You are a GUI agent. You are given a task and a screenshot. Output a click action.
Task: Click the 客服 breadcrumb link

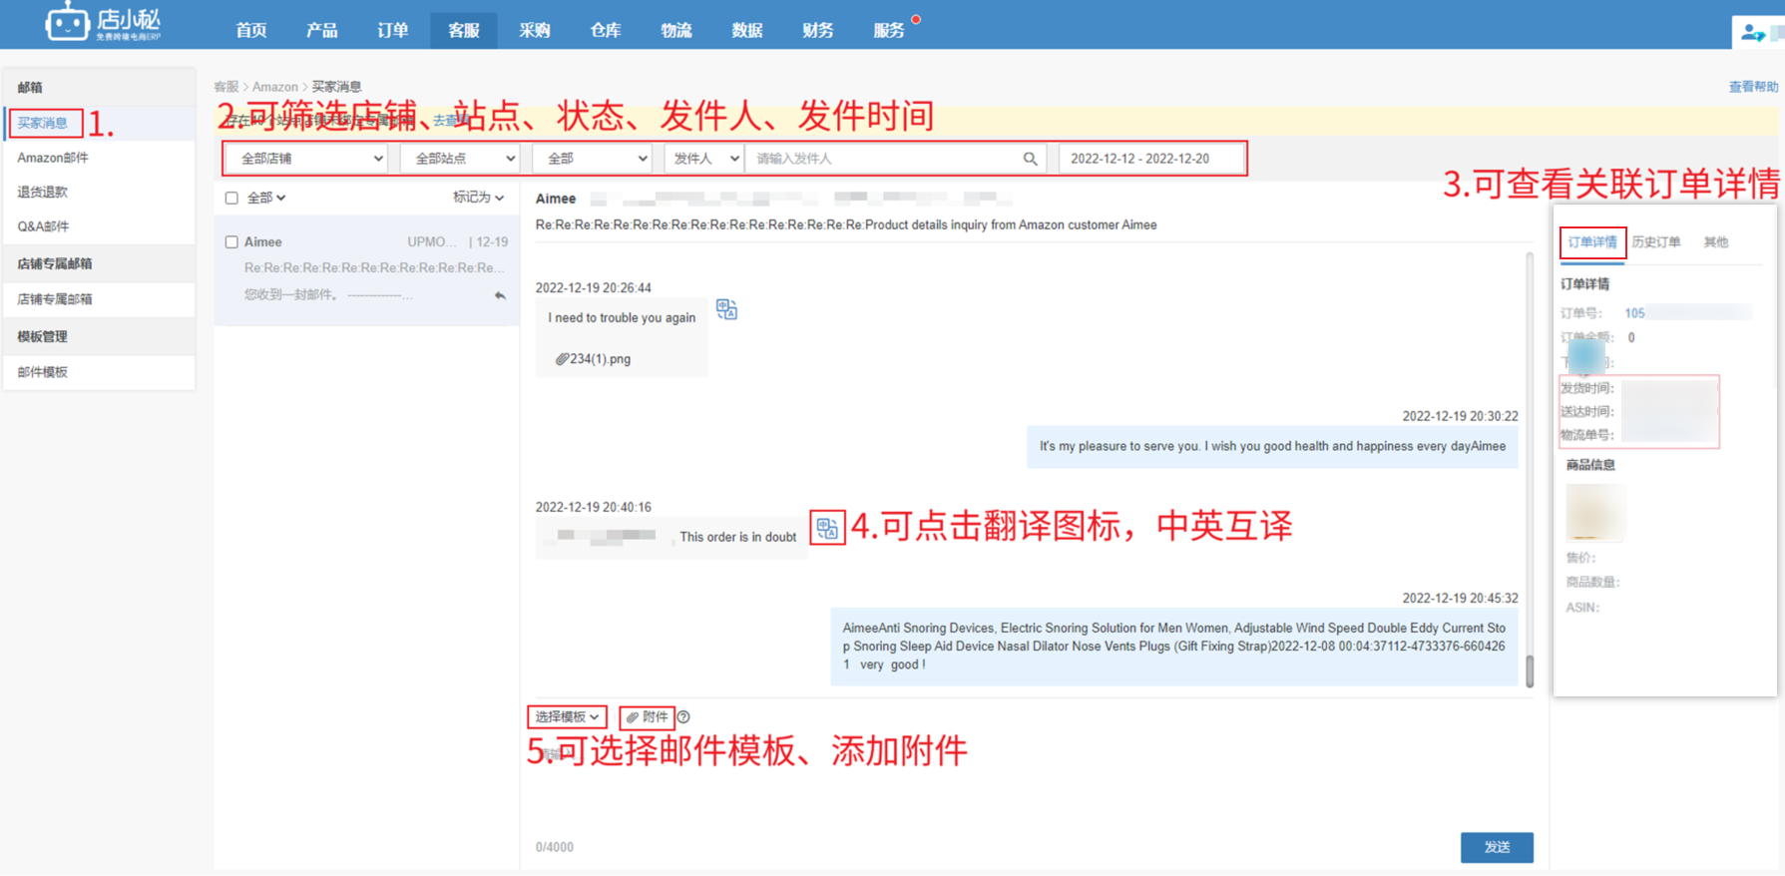click(x=226, y=87)
